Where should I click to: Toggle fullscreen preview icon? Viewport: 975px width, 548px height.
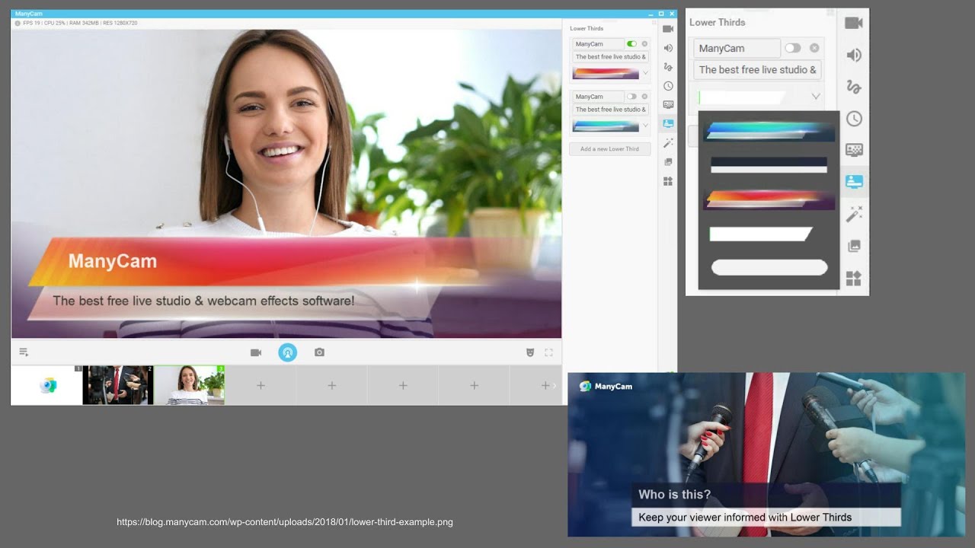548,352
